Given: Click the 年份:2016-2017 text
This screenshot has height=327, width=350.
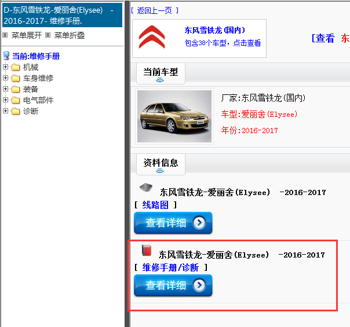Looking at the screenshot, I should point(250,130).
